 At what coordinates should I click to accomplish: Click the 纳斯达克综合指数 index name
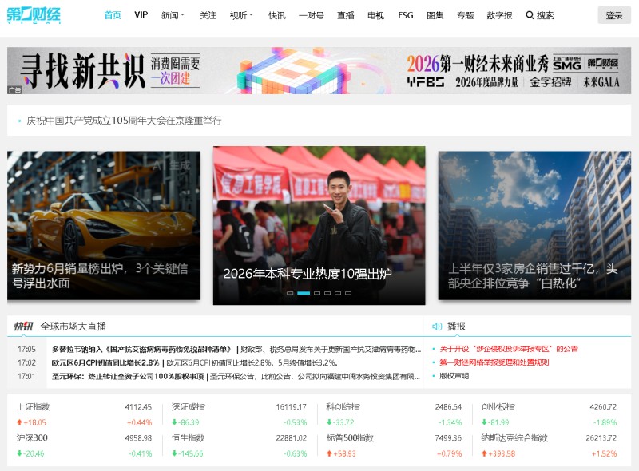pyautogui.click(x=514, y=438)
